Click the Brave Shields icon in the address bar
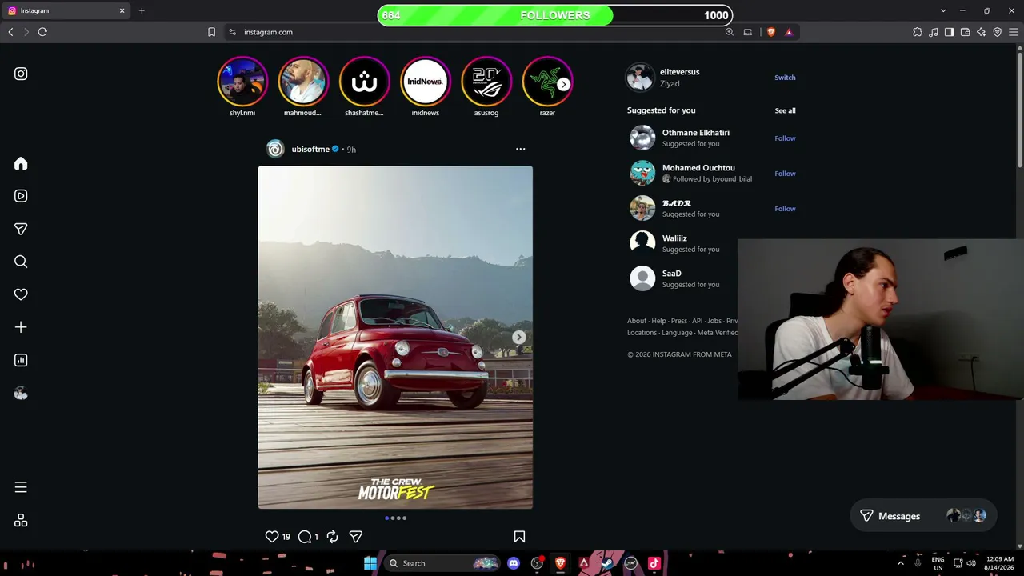 click(771, 32)
